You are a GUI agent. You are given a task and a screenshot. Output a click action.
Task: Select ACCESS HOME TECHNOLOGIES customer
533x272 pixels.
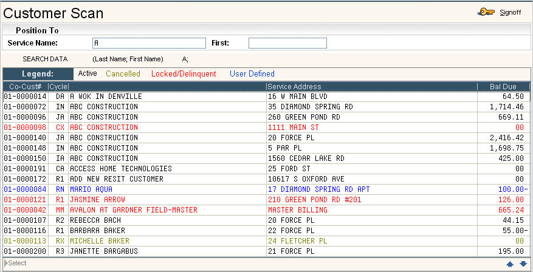(x=121, y=168)
